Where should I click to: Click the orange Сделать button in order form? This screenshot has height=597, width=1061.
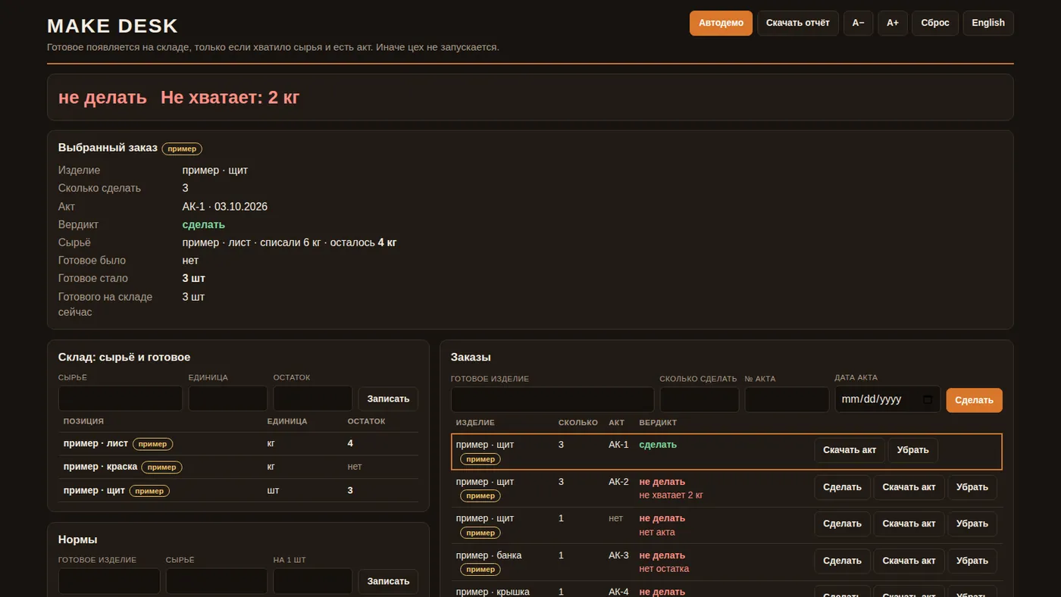click(x=975, y=400)
